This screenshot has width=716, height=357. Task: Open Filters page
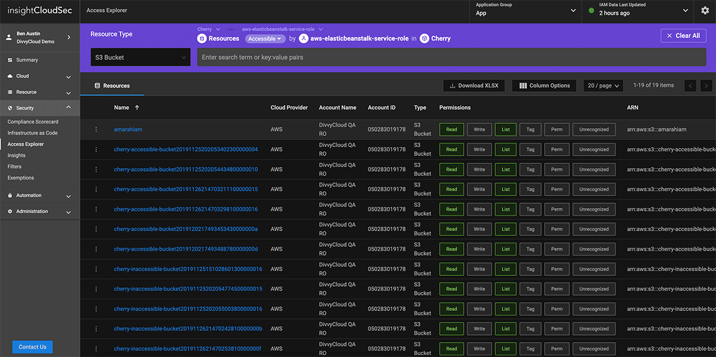pyautogui.click(x=14, y=167)
